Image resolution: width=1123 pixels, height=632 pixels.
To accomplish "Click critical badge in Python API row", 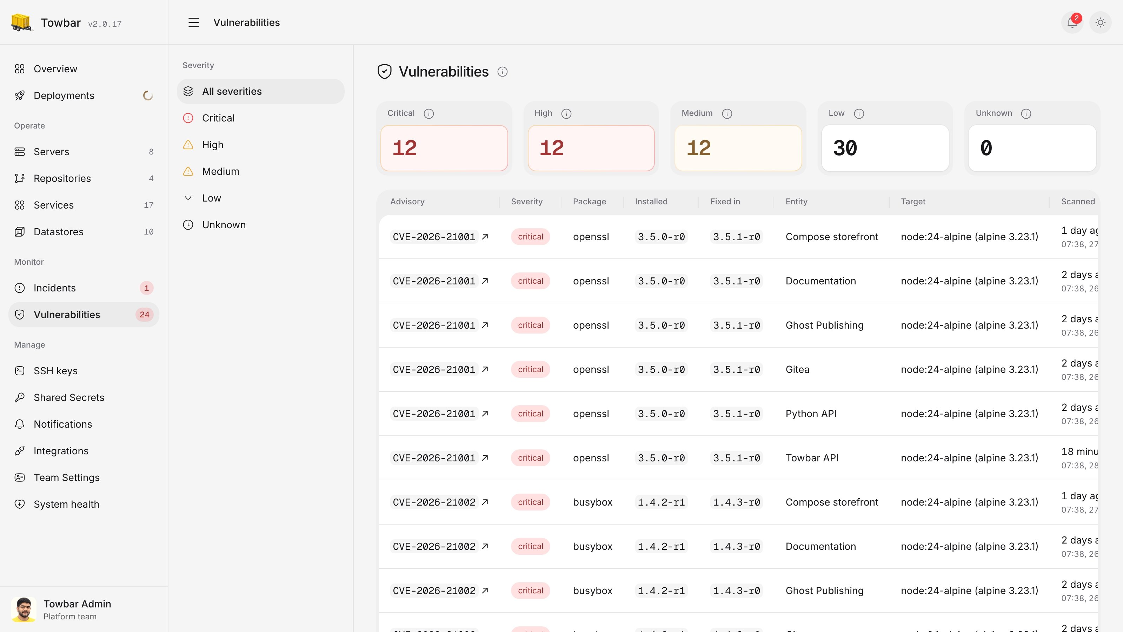I will pyautogui.click(x=531, y=414).
